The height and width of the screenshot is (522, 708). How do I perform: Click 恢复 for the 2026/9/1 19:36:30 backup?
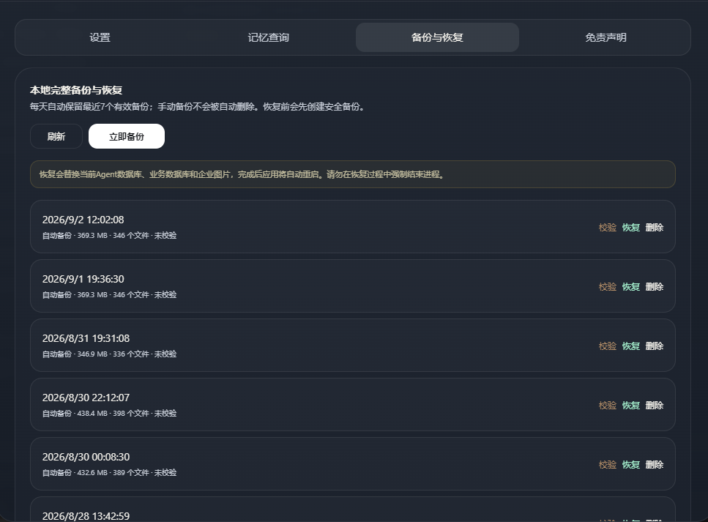click(x=631, y=287)
